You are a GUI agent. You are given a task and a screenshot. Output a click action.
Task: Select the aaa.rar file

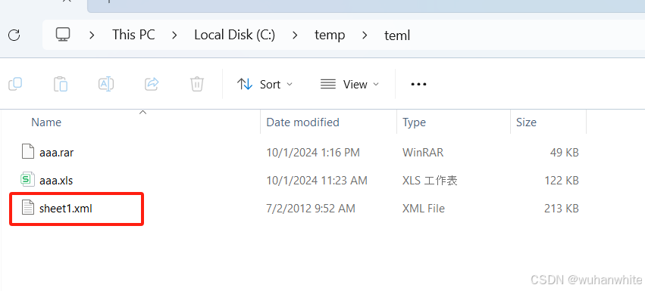(x=57, y=153)
